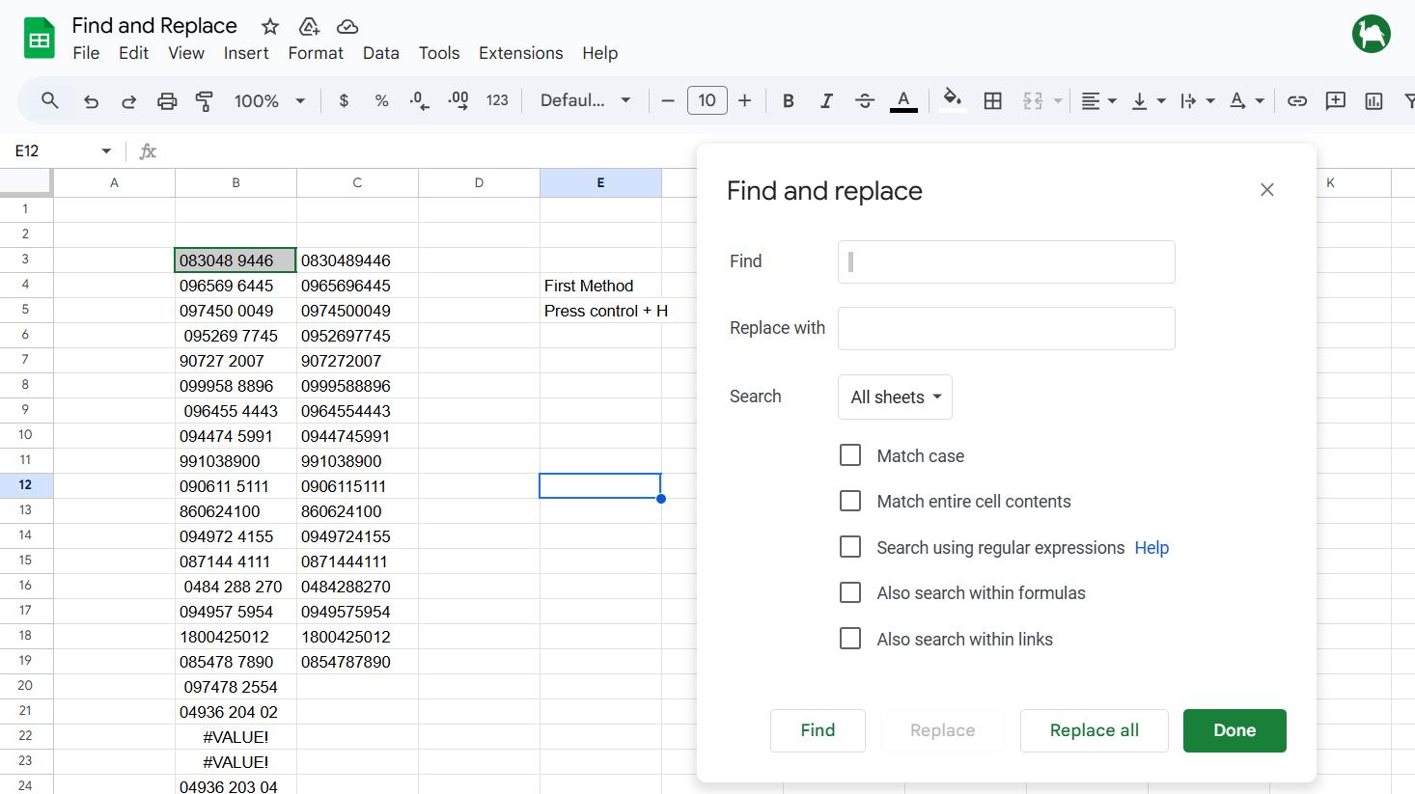Open text rotation dropdown

point(1247,100)
